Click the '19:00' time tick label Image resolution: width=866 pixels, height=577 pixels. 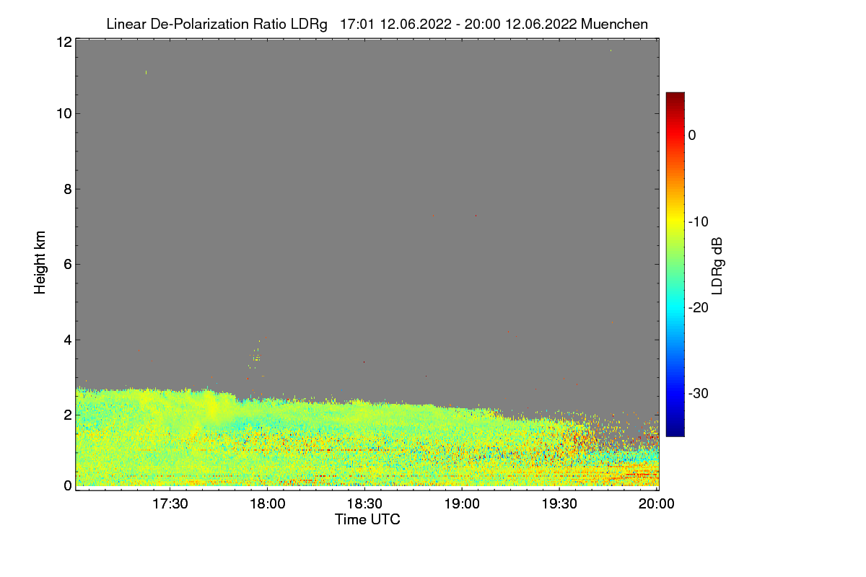point(462,504)
